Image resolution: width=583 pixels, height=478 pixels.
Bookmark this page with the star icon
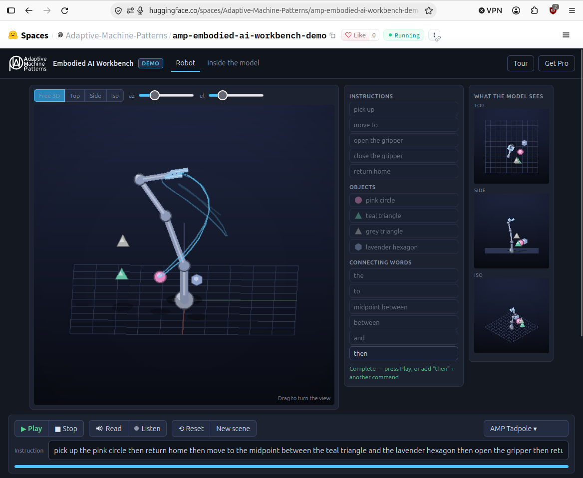pyautogui.click(x=429, y=10)
